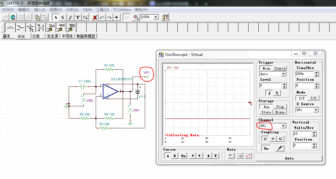Select the arrow pointer selection tool
The image size is (336, 179).
[56, 17]
